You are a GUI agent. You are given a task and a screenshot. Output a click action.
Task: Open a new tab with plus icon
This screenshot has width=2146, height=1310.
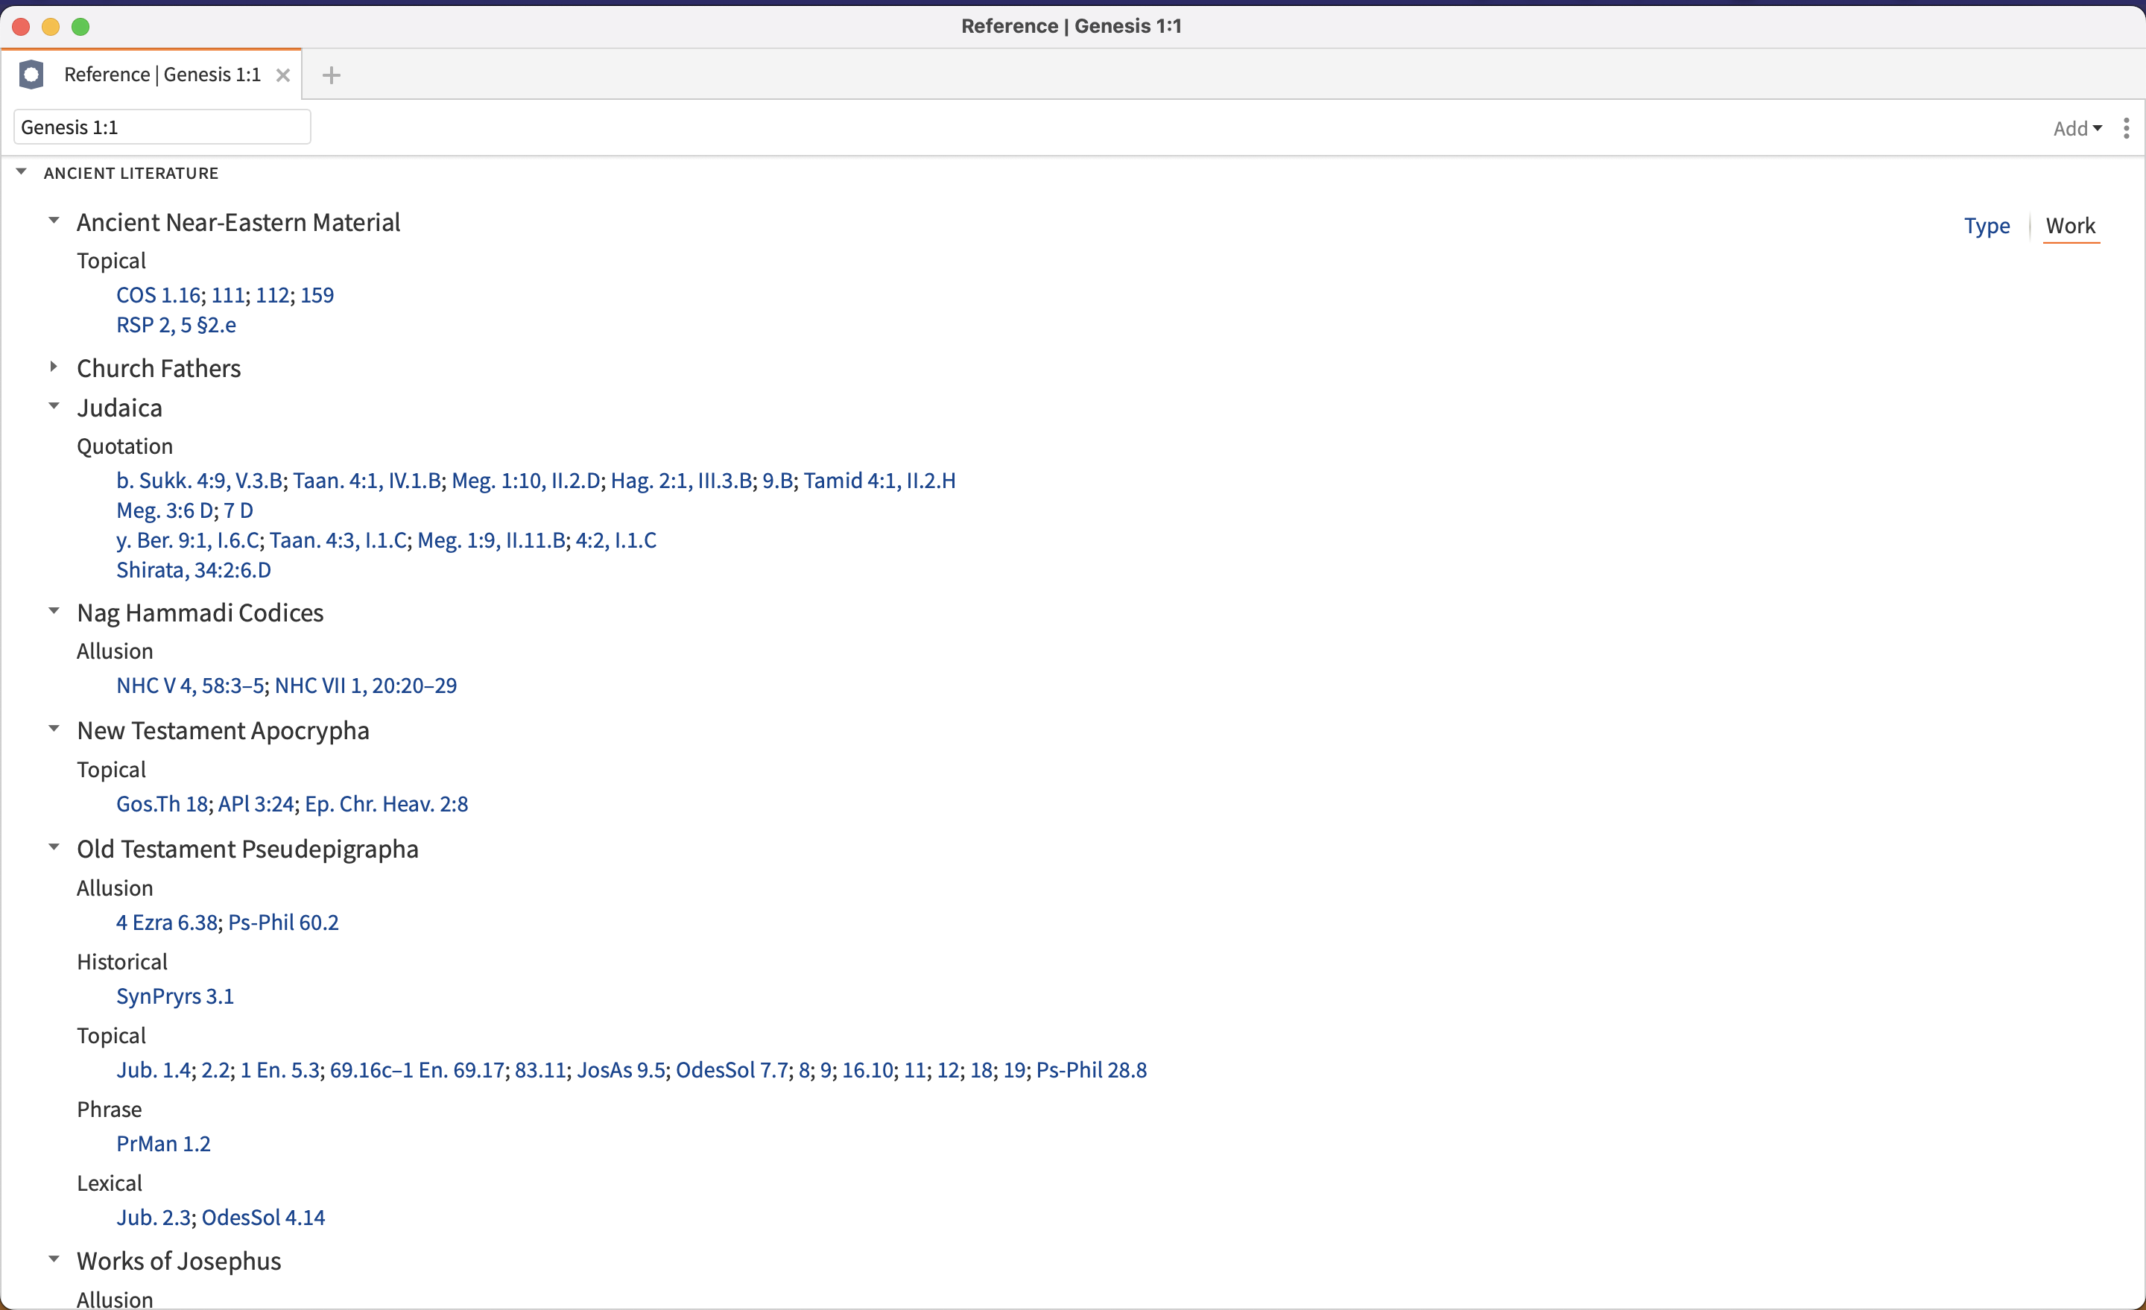(x=331, y=75)
